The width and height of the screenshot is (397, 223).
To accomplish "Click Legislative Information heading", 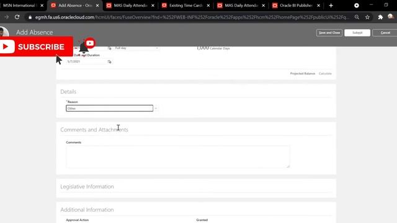I will click(87, 186).
